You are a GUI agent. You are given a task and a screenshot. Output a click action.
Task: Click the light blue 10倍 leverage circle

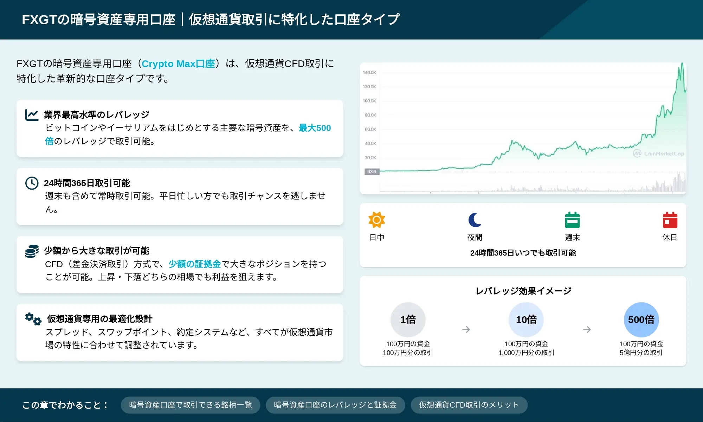tap(526, 319)
